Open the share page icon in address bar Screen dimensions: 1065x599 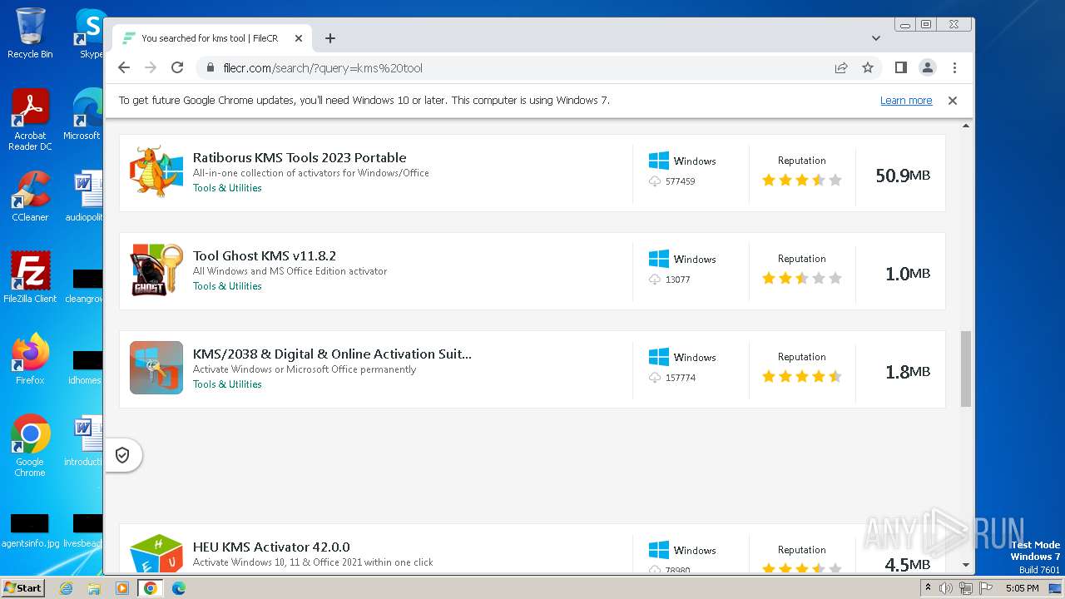point(841,68)
